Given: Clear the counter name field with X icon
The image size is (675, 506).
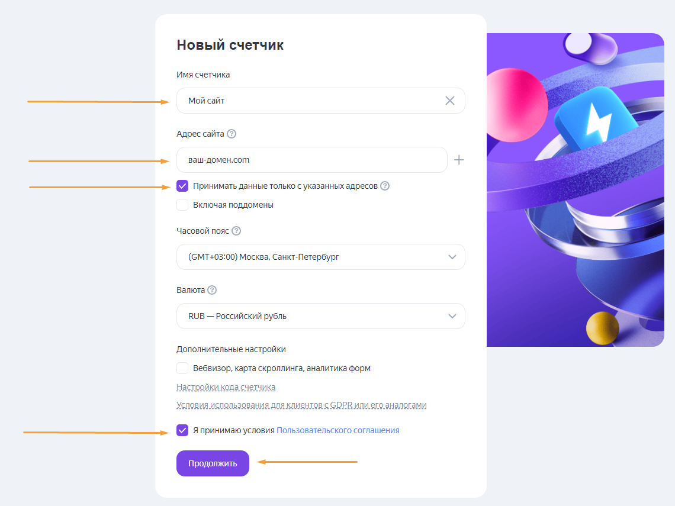Looking at the screenshot, I should (450, 101).
